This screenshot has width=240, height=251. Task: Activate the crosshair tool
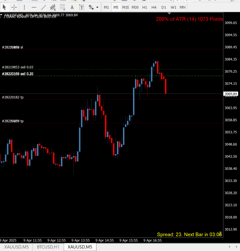(x=14, y=7)
